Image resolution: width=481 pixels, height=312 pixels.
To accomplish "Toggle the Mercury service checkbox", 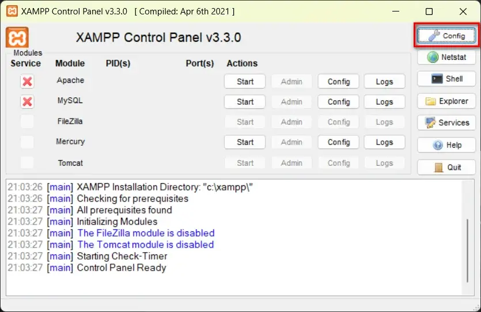I will click(27, 142).
